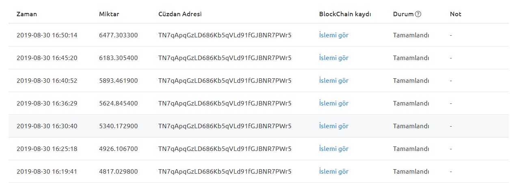Click the Not column header
Screen dimensions: 521x183
click(x=456, y=14)
